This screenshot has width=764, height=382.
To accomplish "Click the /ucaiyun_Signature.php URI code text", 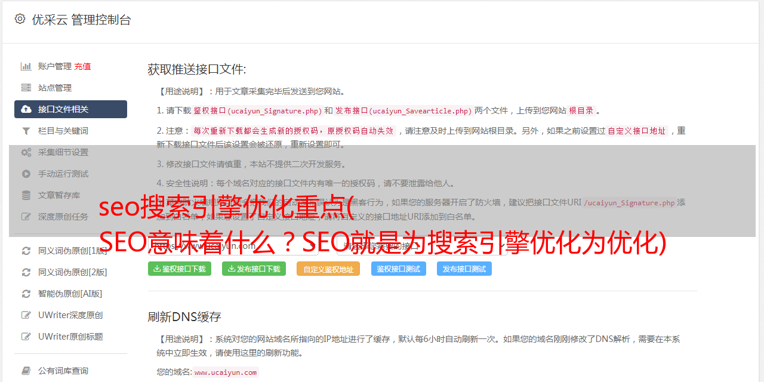I will [629, 202].
